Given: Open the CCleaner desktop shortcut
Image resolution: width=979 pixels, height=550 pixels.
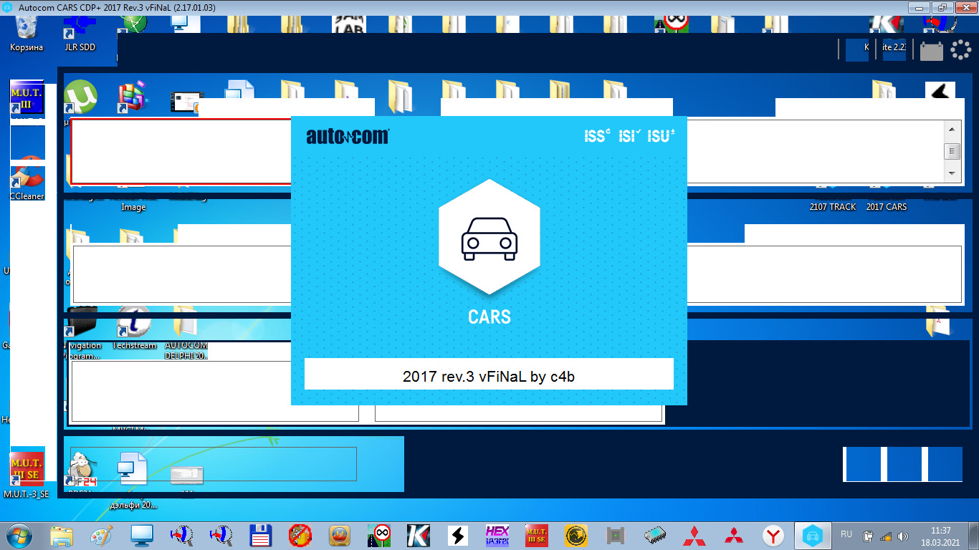Looking at the screenshot, I should click(x=27, y=183).
